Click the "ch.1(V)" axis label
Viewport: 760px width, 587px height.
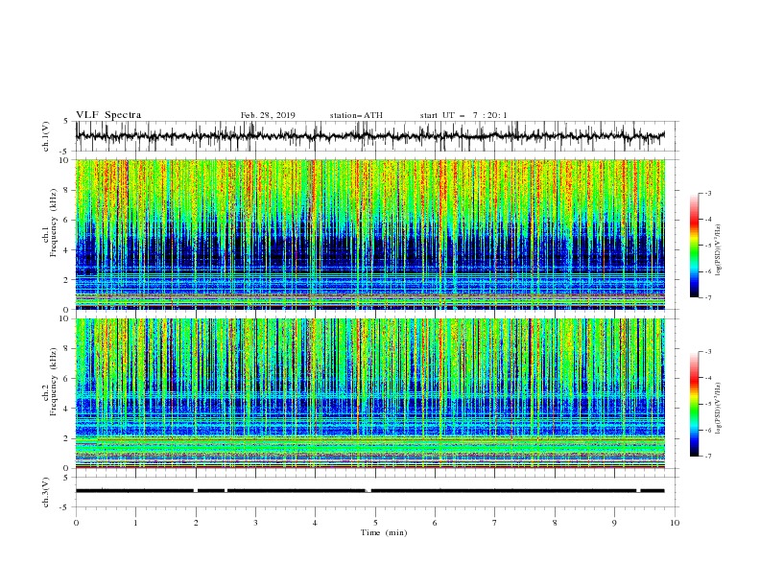(x=46, y=136)
